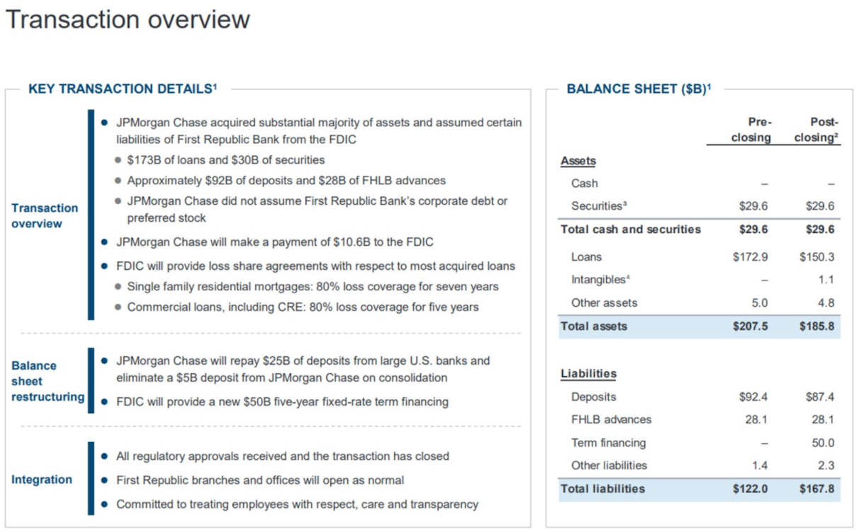Click the Deposits pre-closing value $92.4

tap(754, 397)
